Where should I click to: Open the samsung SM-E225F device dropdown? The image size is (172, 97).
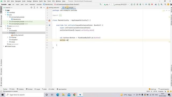(121, 4)
